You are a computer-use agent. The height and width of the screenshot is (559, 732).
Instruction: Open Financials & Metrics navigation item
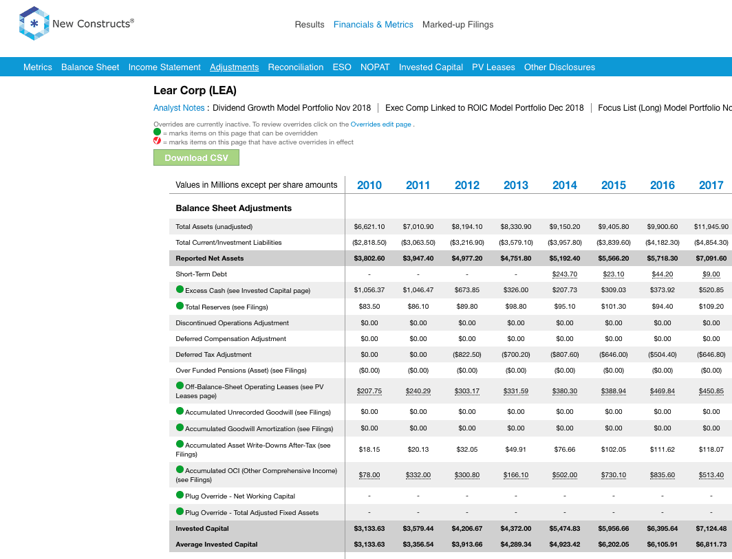tap(373, 25)
